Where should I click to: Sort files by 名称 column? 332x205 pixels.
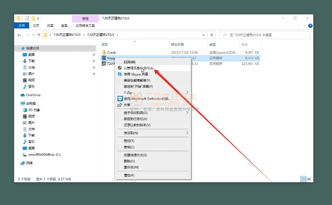105,44
